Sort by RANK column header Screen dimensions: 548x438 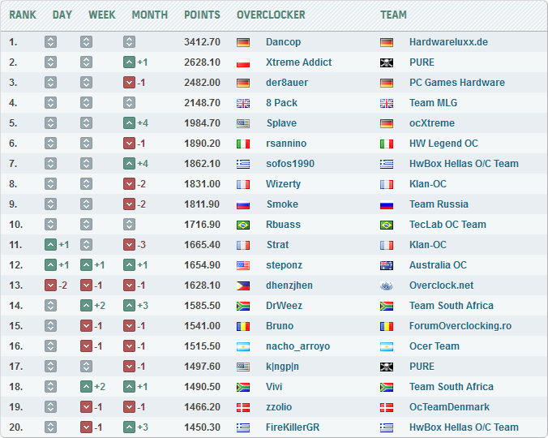coord(23,15)
